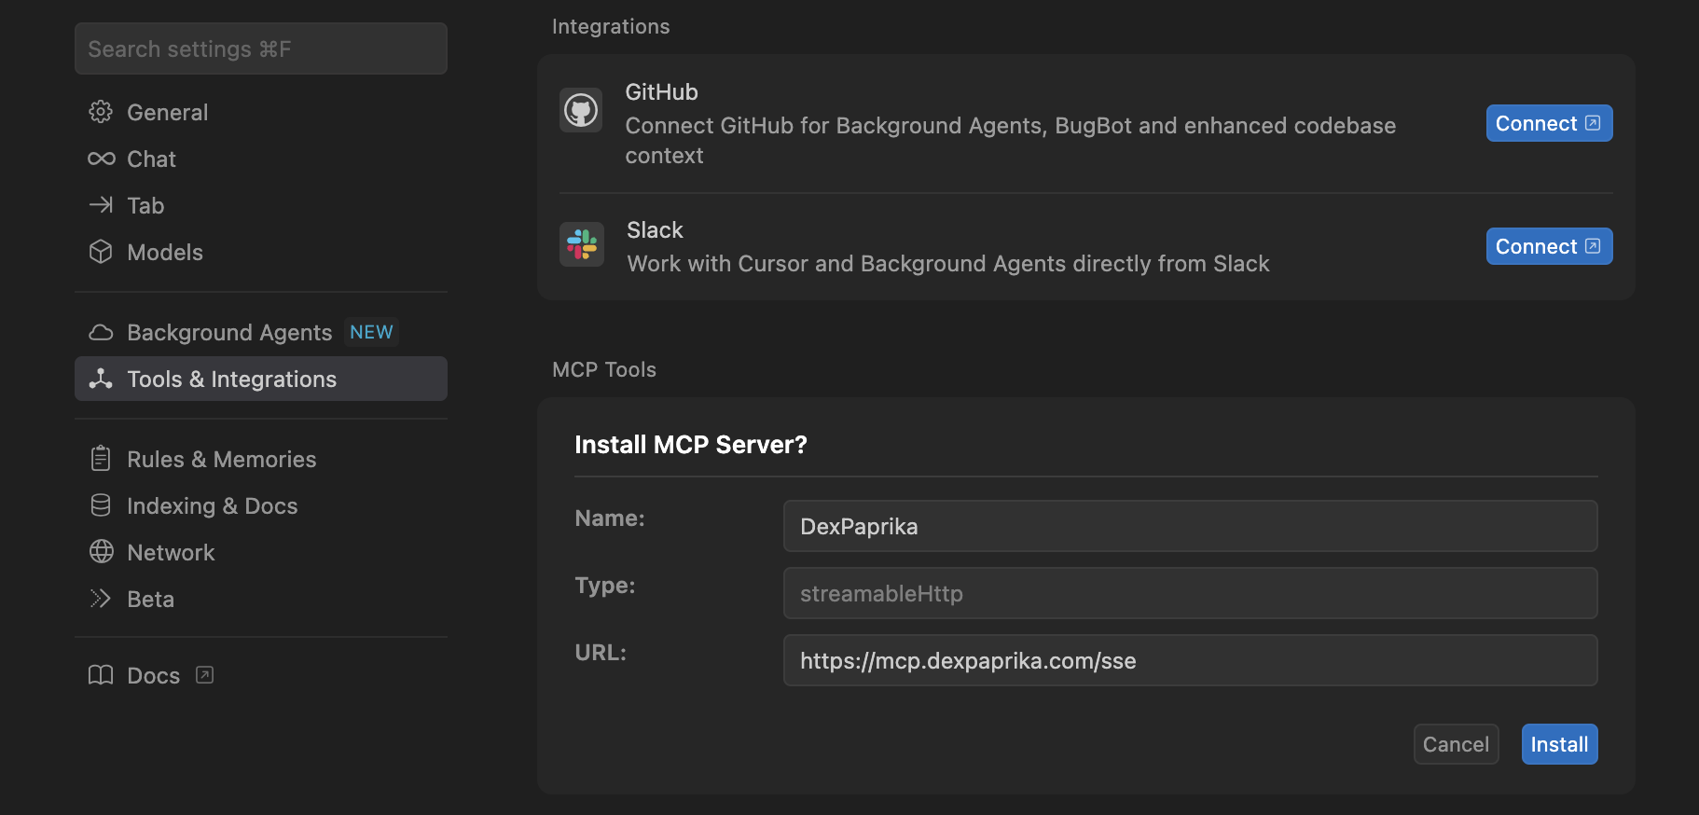
Task: Select Background Agents in sidebar
Action: point(261,332)
